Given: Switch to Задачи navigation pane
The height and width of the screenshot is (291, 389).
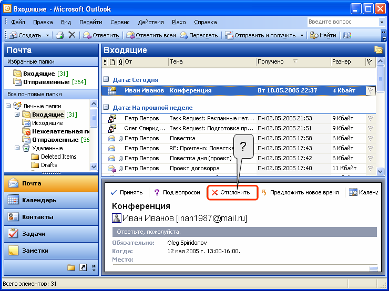Looking at the screenshot, I should pos(51,234).
